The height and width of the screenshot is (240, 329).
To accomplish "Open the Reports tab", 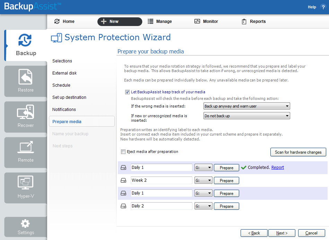I will [254, 22].
